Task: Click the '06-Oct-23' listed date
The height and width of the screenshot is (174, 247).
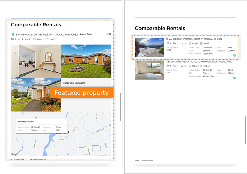Action: pos(207,70)
